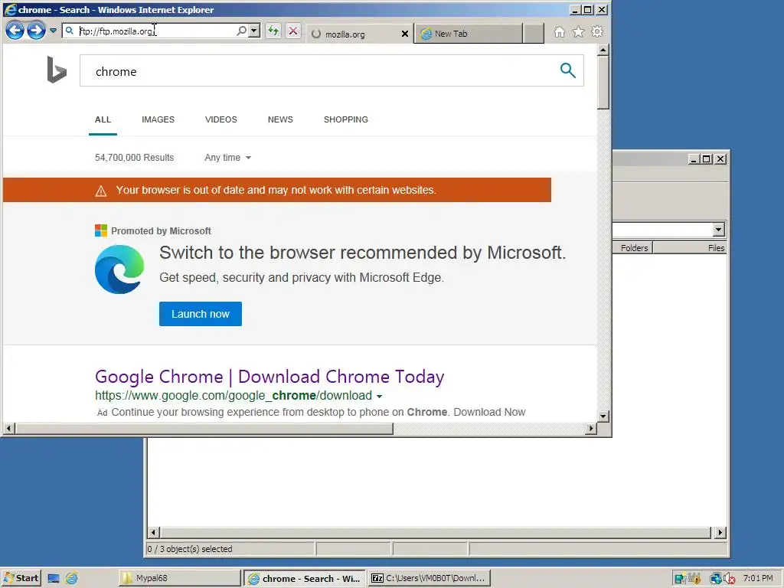Switch to the New Tab tab
This screenshot has height=588, width=784.
point(468,34)
